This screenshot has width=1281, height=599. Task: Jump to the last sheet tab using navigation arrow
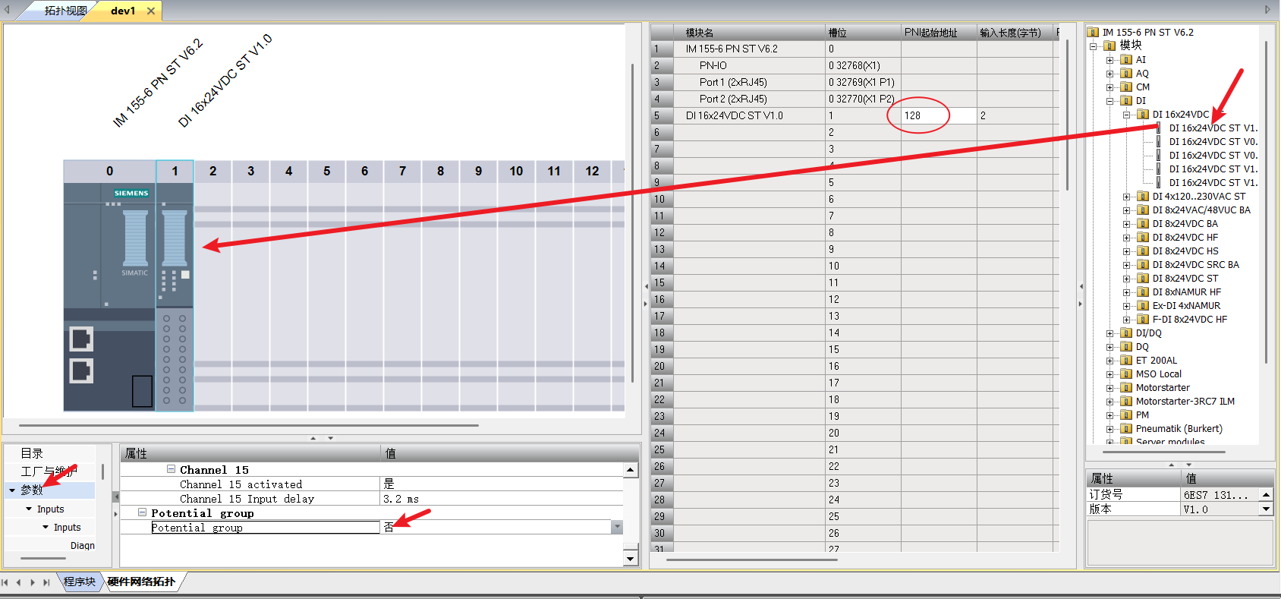click(x=46, y=582)
